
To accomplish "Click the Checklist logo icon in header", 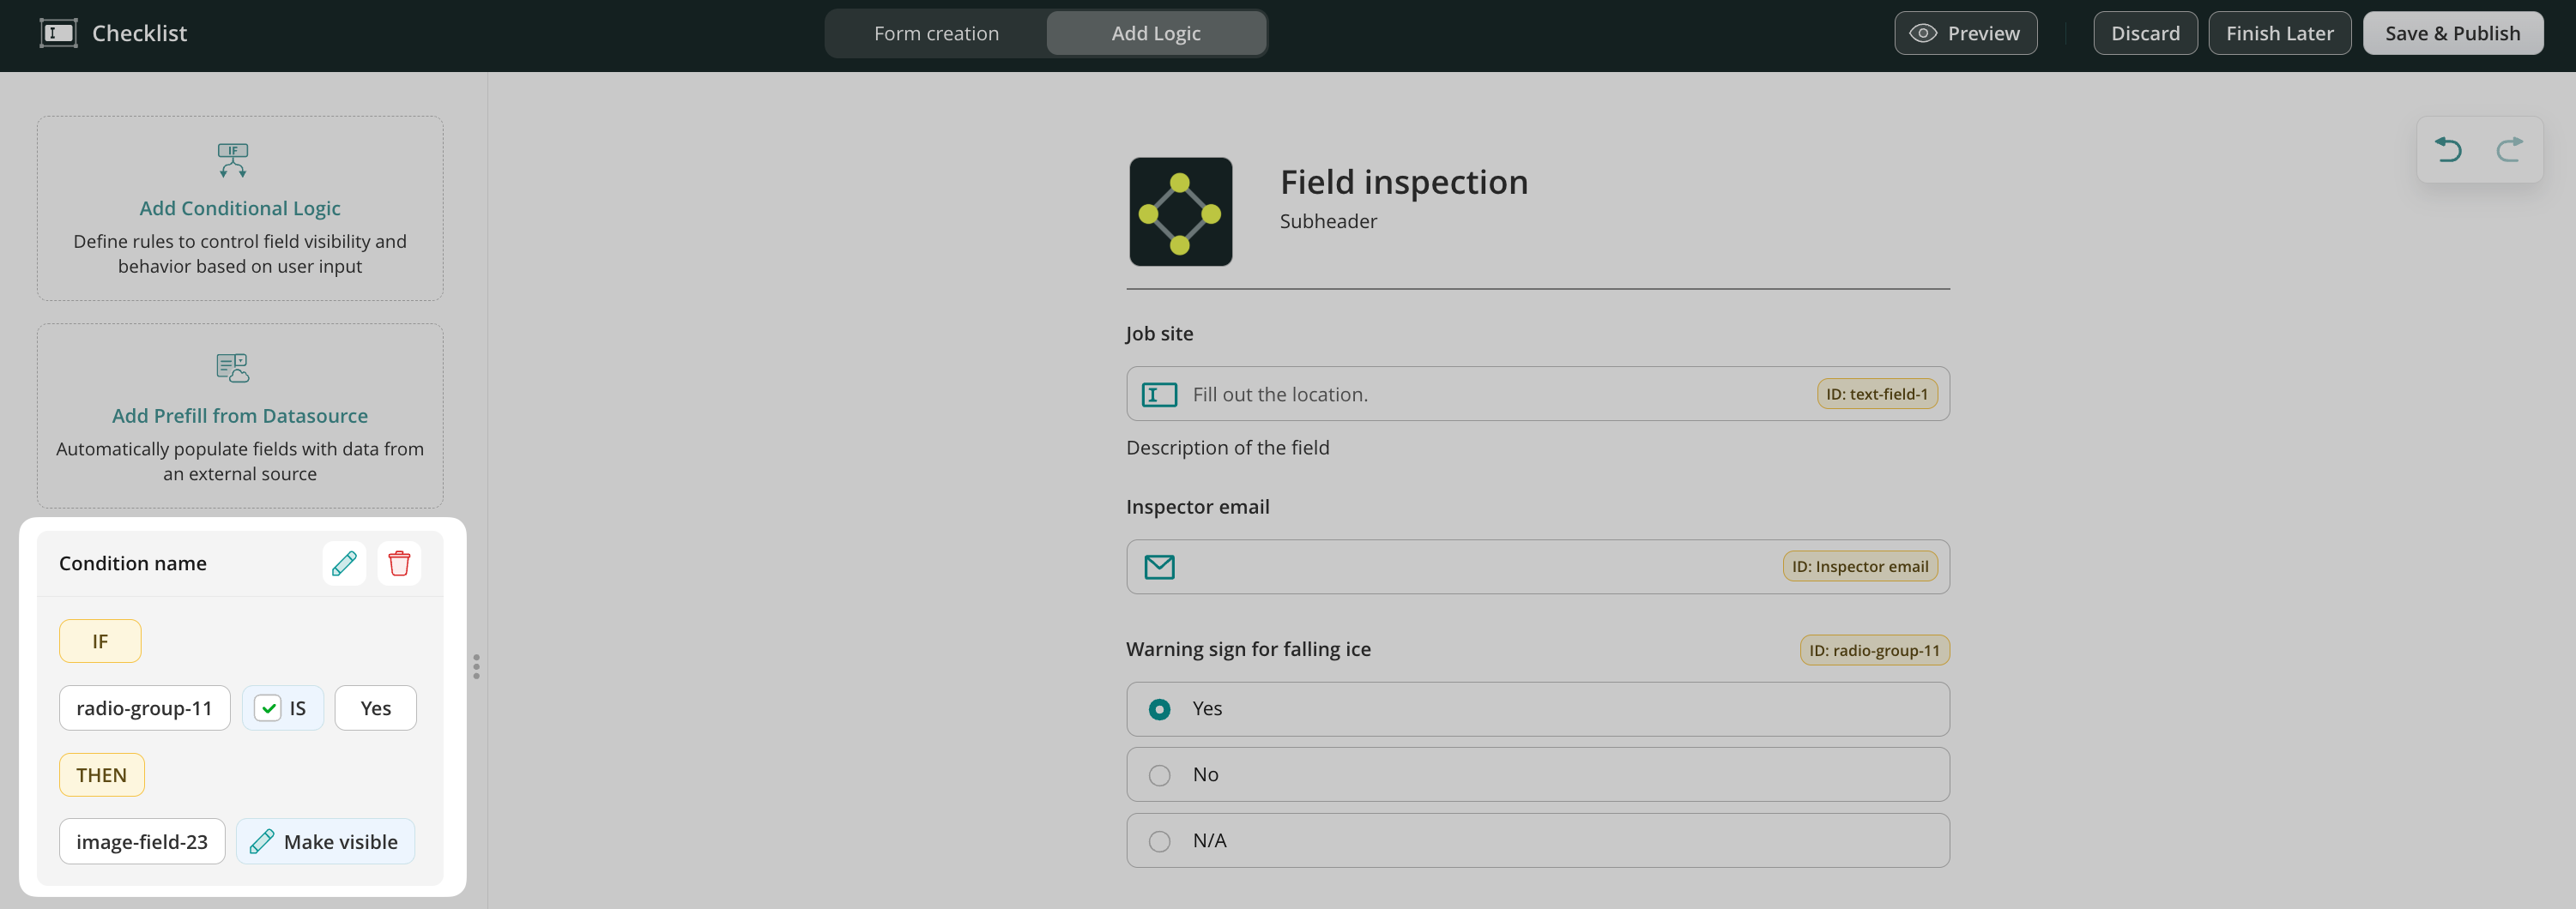I will (x=59, y=33).
